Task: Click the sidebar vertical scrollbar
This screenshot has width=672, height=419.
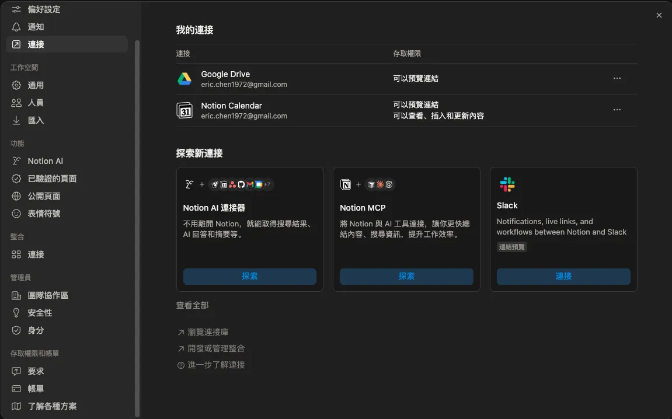Action: (137, 228)
